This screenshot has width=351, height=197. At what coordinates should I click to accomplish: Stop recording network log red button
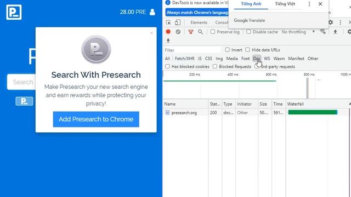(168, 32)
